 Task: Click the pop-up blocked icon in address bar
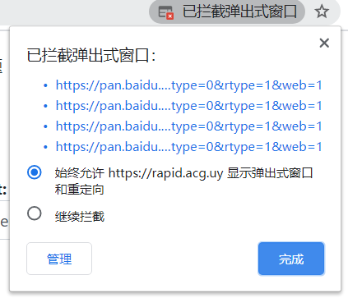(x=166, y=12)
